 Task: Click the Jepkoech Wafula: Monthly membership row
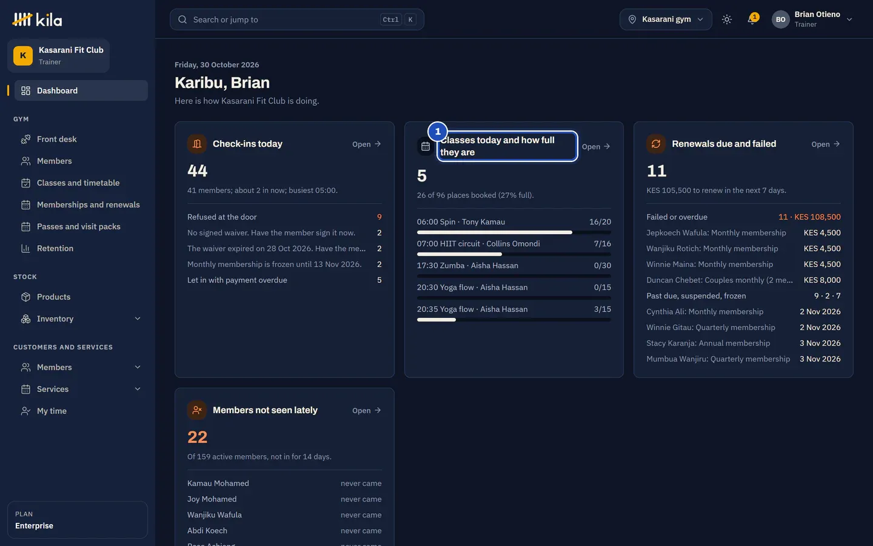pos(743,232)
